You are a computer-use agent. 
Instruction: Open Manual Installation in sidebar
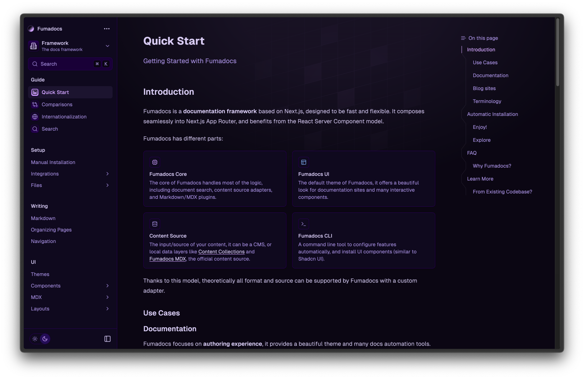tap(53, 162)
